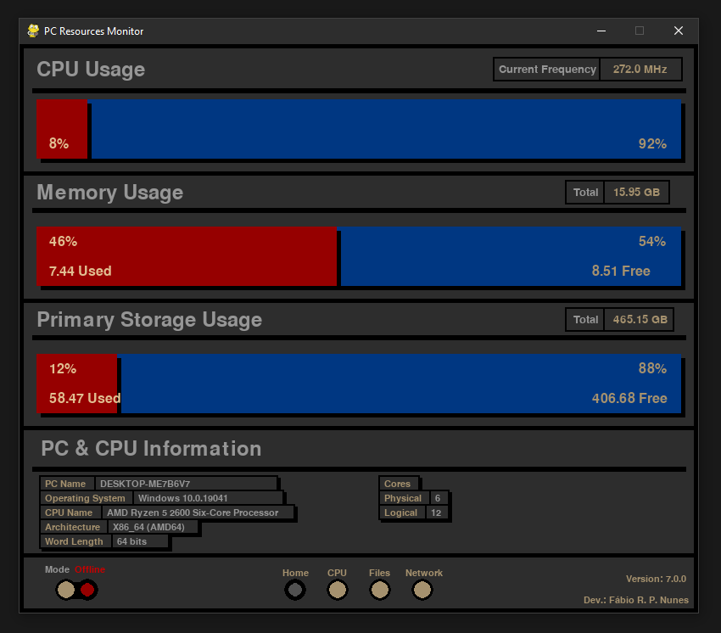
Task: Open the Network page icon
Action: point(422,590)
